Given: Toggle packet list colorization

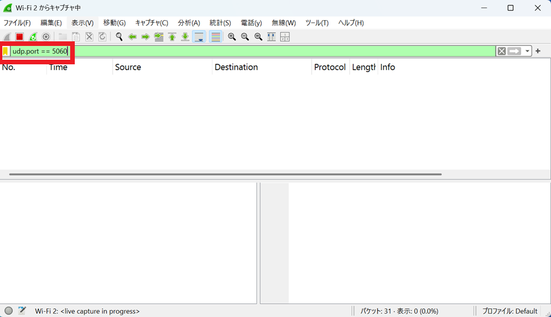Looking at the screenshot, I should click(216, 37).
